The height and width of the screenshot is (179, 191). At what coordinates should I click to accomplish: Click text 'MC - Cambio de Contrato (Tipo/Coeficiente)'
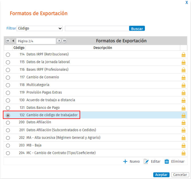click(x=61, y=153)
